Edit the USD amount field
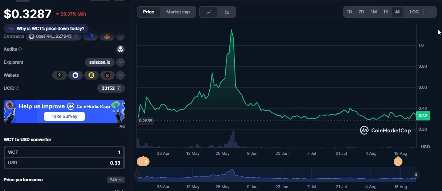The width and height of the screenshot is (442, 191). [x=64, y=163]
